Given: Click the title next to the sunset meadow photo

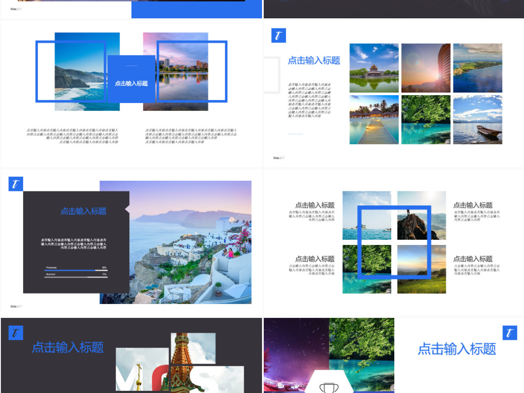Looking at the screenshot, I should tap(473, 259).
